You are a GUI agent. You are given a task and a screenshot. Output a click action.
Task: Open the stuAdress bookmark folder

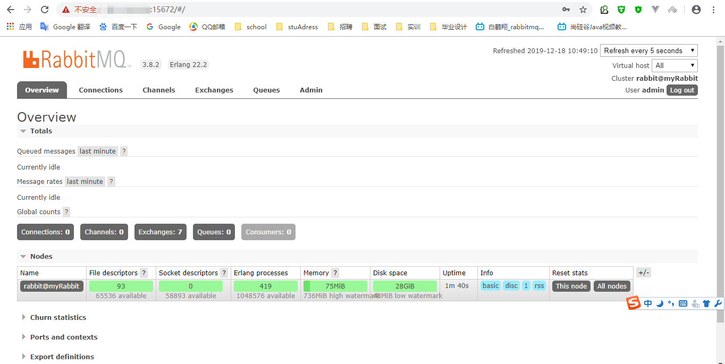(x=297, y=27)
